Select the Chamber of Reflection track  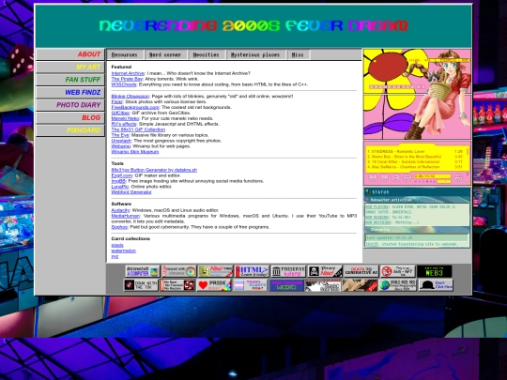coord(415,167)
